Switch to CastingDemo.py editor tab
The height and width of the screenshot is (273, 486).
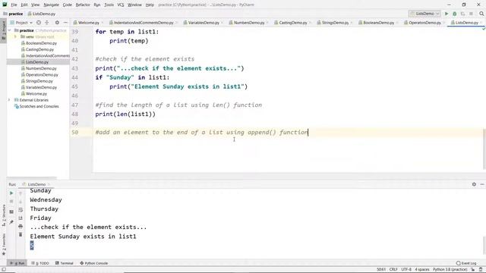coord(293,23)
